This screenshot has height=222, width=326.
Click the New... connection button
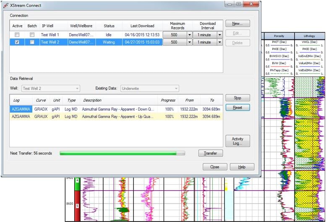(x=237, y=23)
